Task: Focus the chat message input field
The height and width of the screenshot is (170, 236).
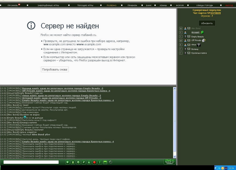Action: coord(31,162)
